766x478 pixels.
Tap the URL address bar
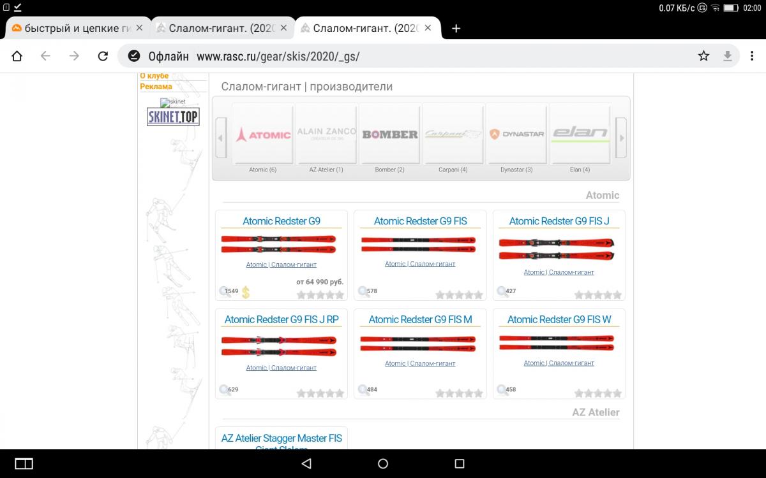point(428,56)
